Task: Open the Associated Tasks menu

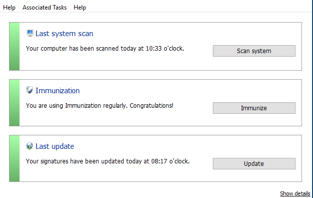Action: point(45,8)
